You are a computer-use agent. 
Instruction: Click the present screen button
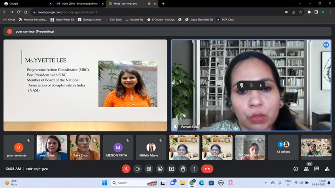click(171, 169)
